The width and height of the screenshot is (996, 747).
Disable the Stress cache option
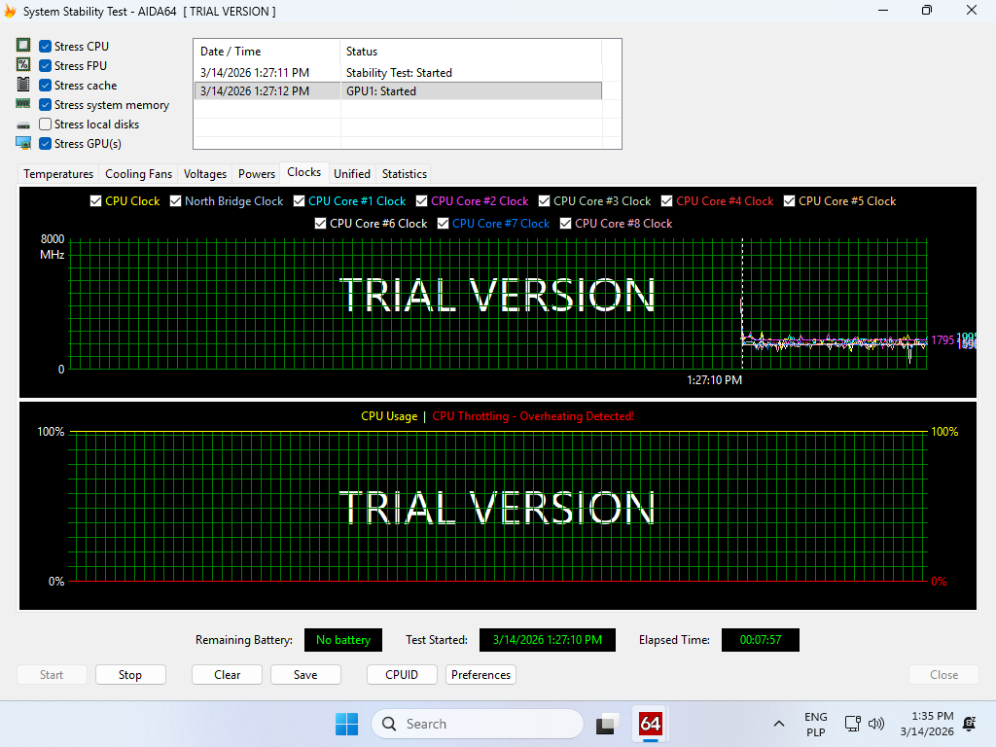pyautogui.click(x=45, y=86)
